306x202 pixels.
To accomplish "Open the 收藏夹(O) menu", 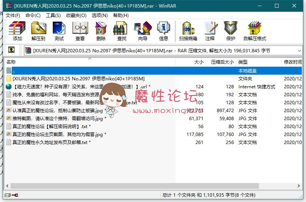I will [76, 16].
